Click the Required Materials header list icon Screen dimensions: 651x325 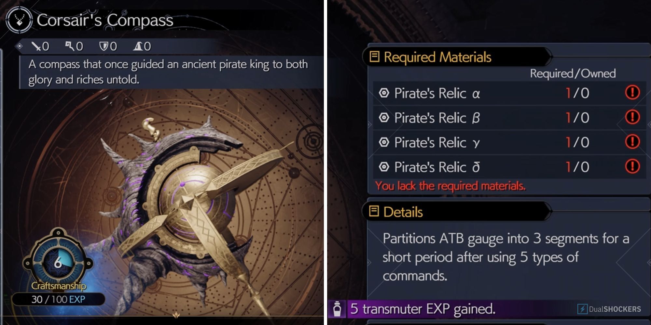(x=374, y=57)
